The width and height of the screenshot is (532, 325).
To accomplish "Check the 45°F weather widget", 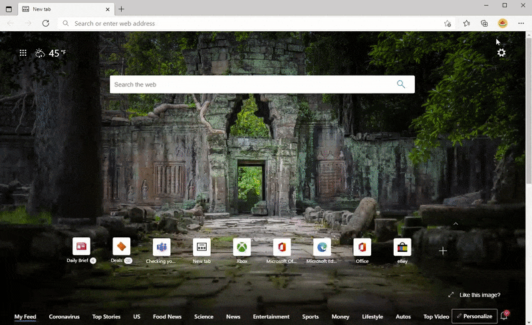I will click(51, 53).
